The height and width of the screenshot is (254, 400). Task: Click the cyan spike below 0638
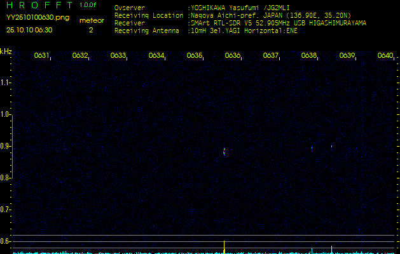312,251
